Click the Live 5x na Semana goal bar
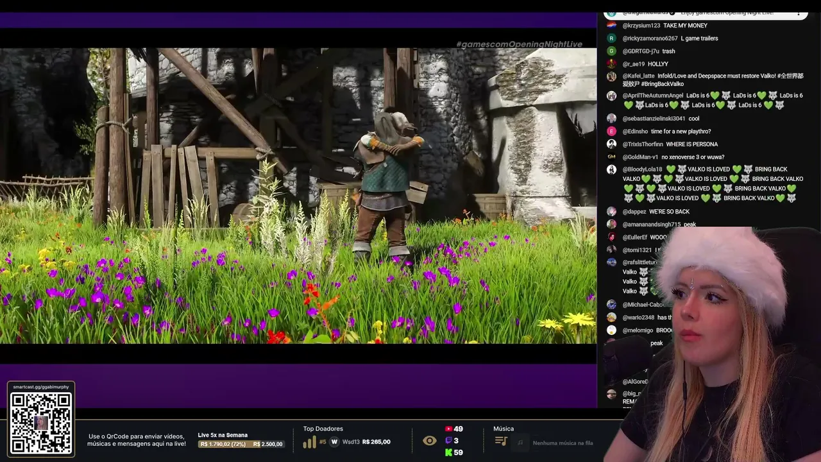The image size is (821, 462). coord(241,444)
